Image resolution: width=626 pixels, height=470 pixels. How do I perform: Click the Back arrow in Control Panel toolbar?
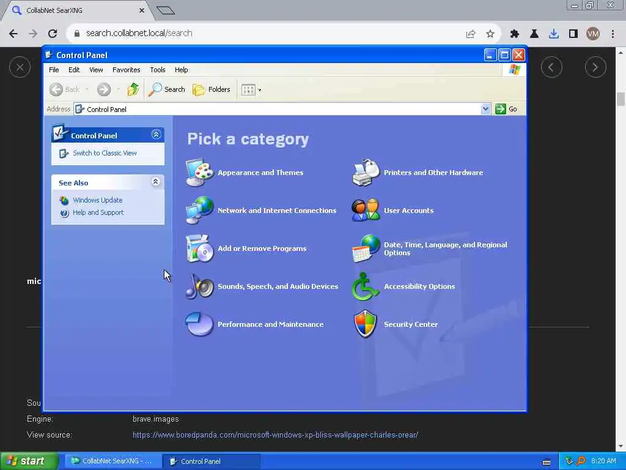65,89
